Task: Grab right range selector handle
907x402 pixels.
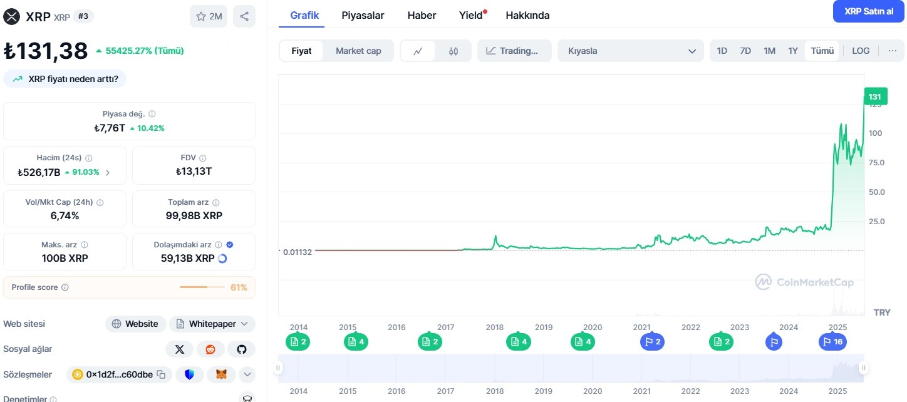Action: (863, 368)
